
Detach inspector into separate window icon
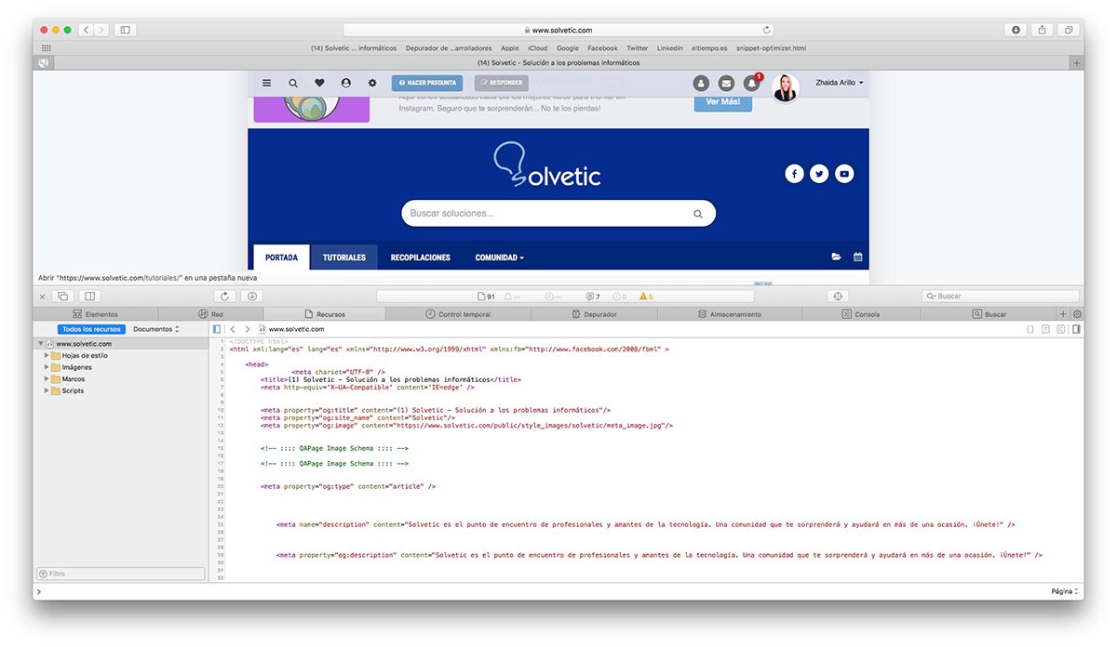(63, 297)
